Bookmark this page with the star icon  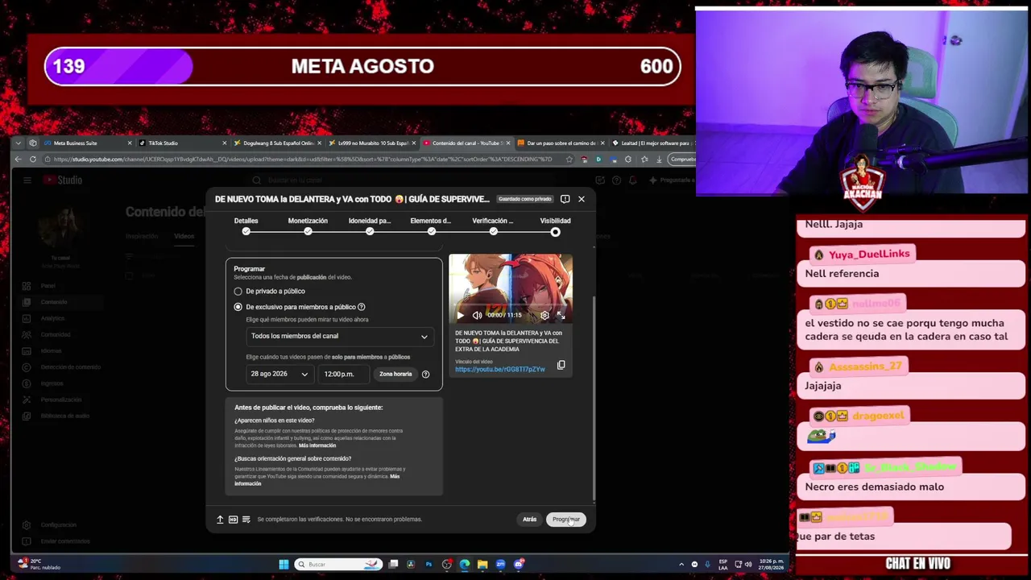click(569, 159)
